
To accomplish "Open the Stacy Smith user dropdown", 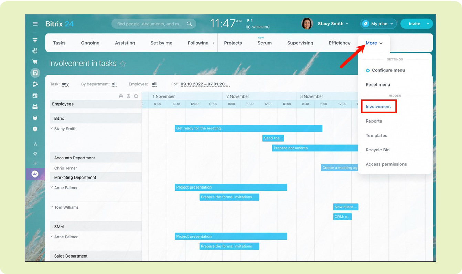I will [333, 24].
